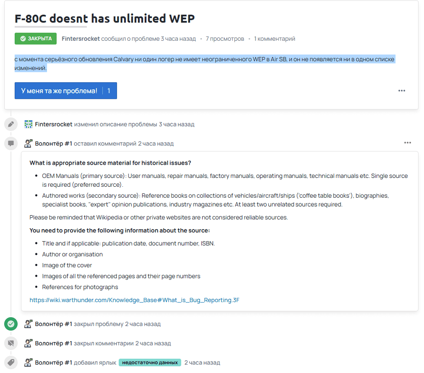Viewport: 424px width, 373px height.
Task: Click Волонтёр #1 avatar on closed-issue entry
Action: click(28, 324)
